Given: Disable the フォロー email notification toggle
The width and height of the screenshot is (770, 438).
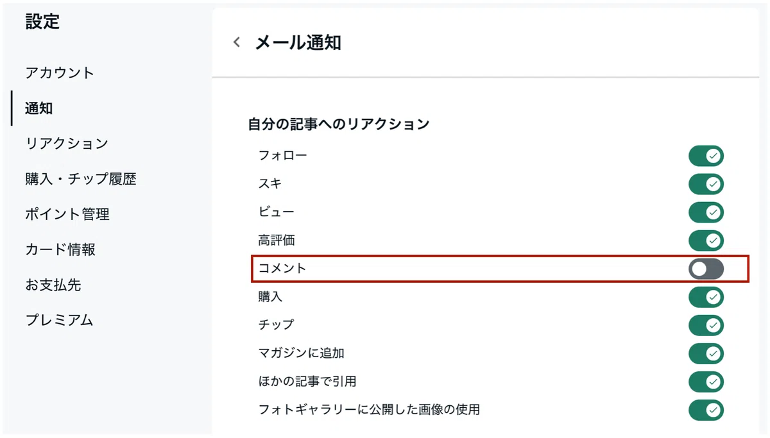Looking at the screenshot, I should click(706, 156).
